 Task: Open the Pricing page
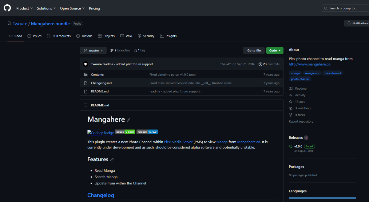coord(94,8)
